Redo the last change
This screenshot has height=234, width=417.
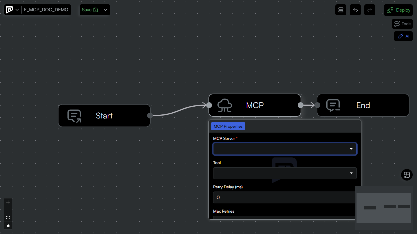[370, 10]
